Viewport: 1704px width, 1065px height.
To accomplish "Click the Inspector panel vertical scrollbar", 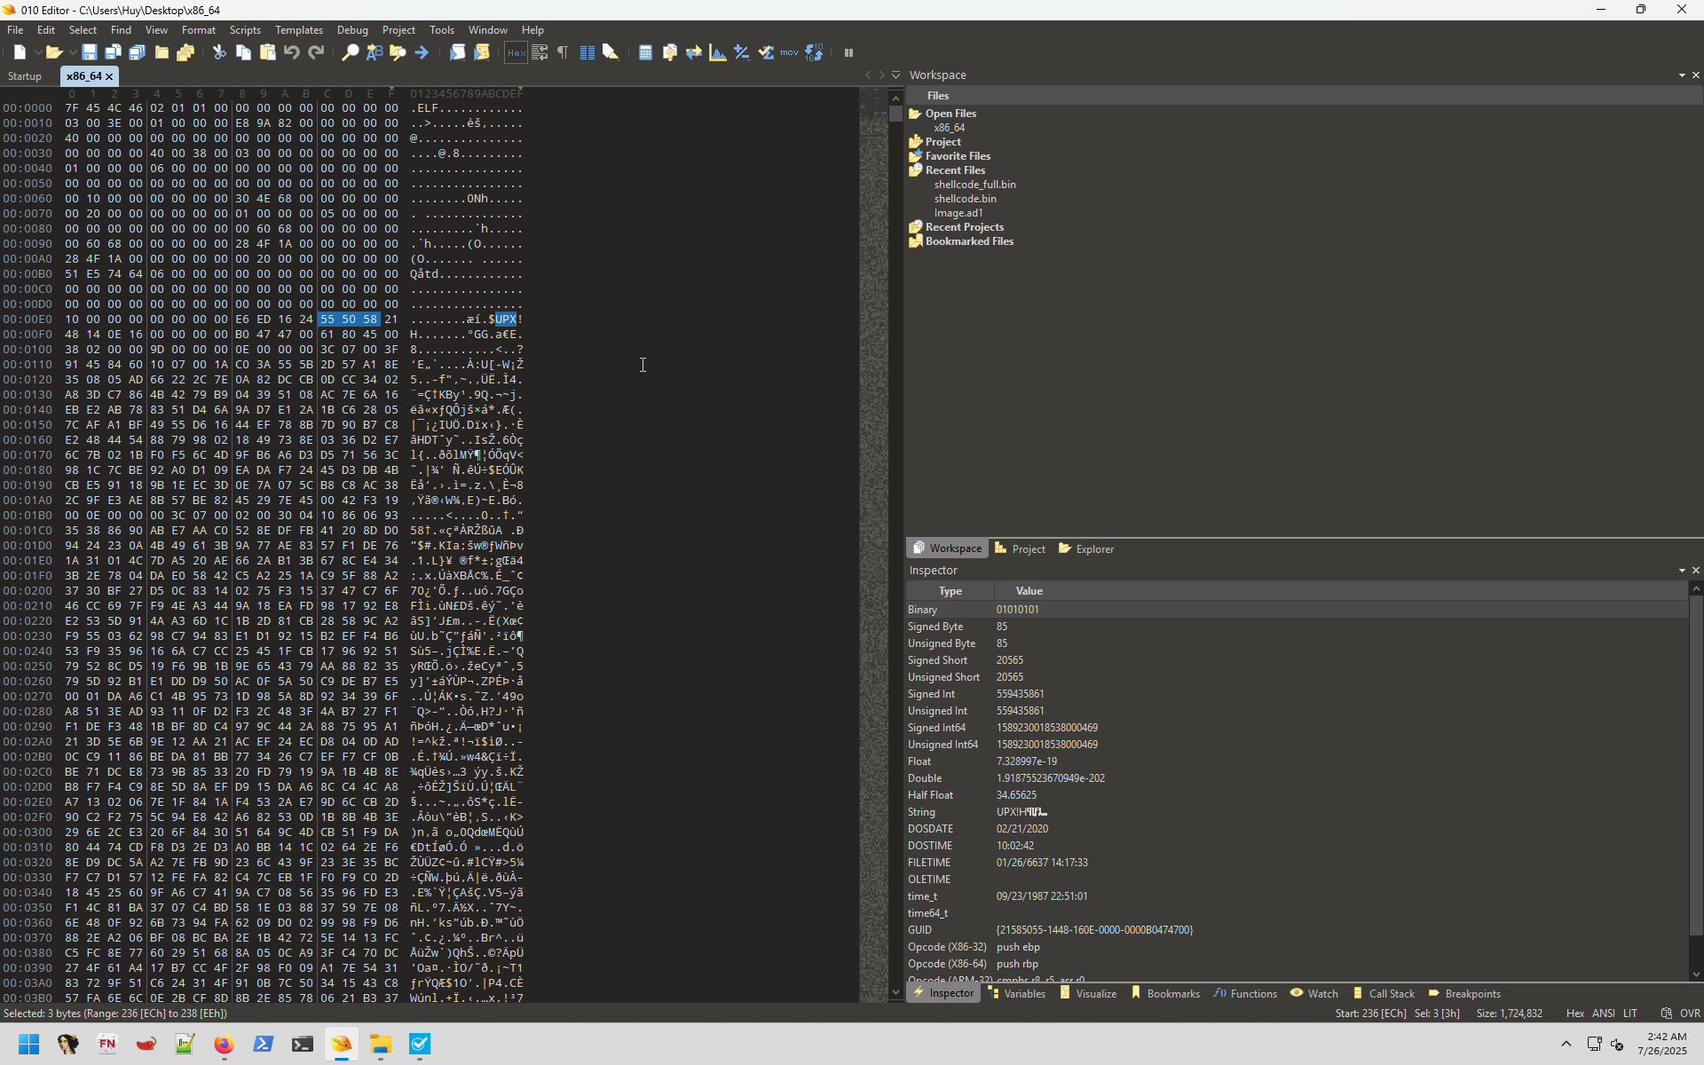I will 1696,763.
